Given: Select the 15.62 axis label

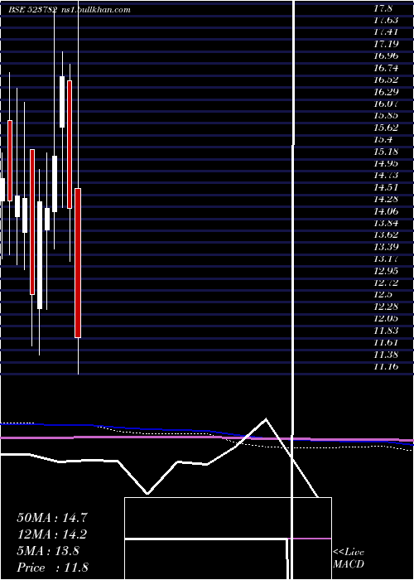Looking at the screenshot, I should [x=386, y=128].
